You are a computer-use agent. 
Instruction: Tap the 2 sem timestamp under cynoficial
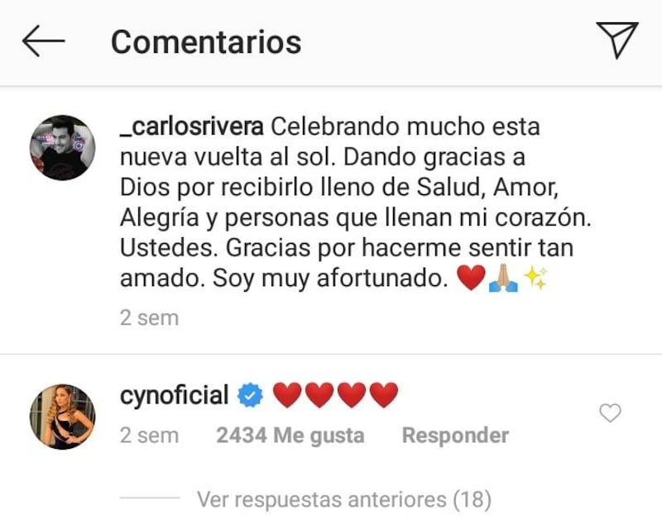coord(149,436)
